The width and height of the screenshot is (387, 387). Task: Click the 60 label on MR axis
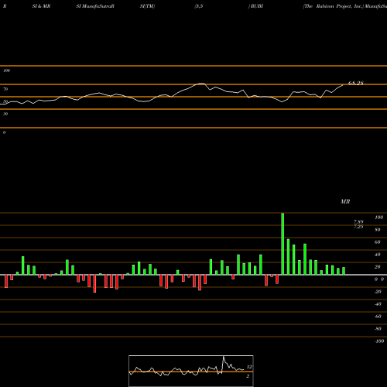pos(378,242)
